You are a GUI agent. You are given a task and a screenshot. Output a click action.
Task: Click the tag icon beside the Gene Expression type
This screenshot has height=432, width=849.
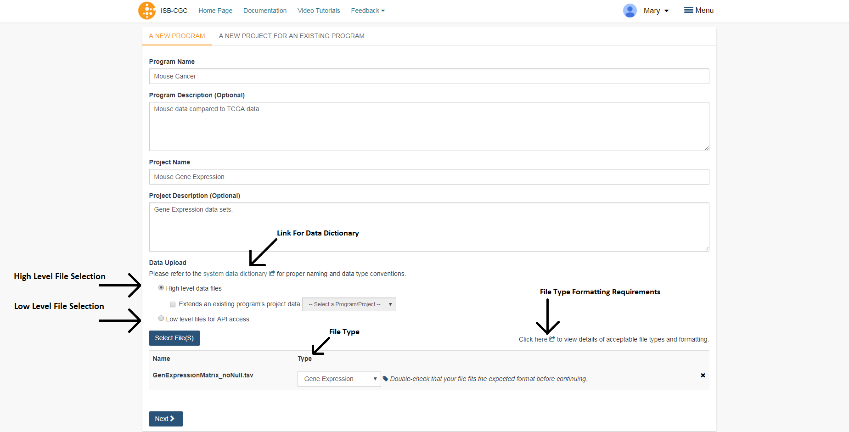(x=385, y=379)
